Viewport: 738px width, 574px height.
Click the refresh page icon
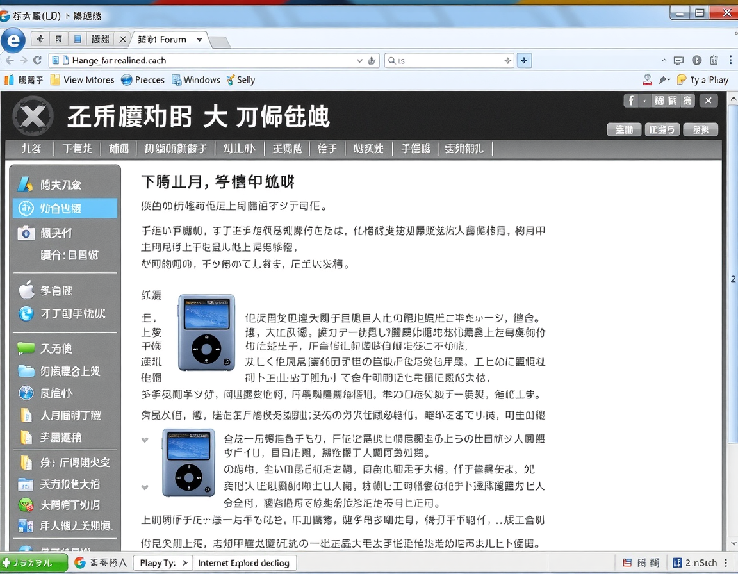tap(38, 60)
